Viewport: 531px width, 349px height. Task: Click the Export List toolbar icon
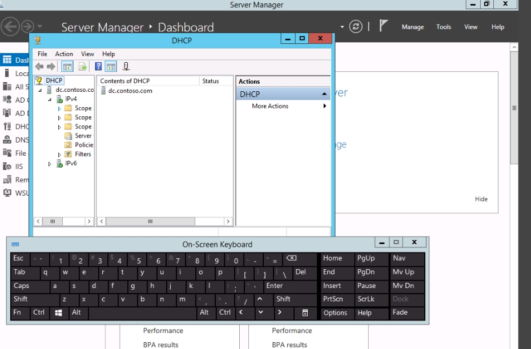[83, 67]
